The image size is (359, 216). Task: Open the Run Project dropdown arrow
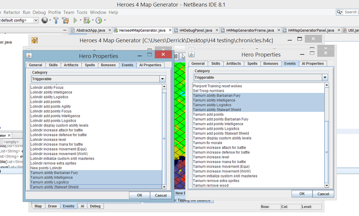click(80, 20)
